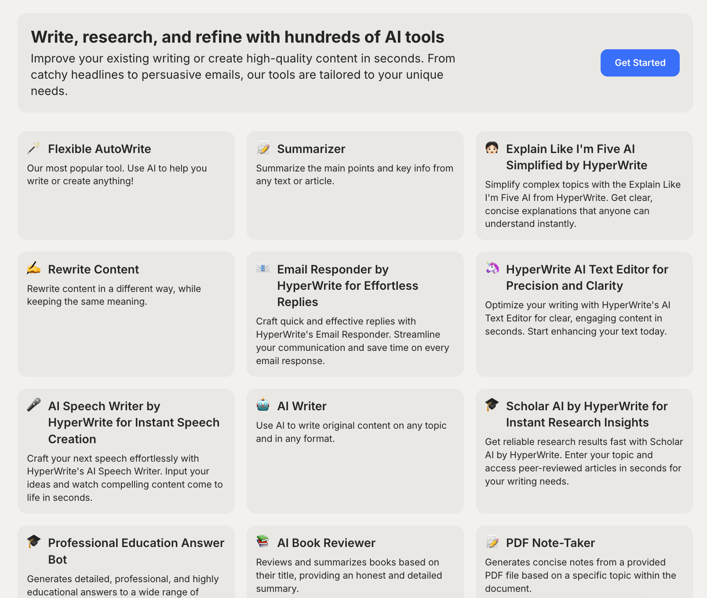Open the Flexible AutoWrite tool title
Viewport: 707px width, 598px height.
(99, 149)
